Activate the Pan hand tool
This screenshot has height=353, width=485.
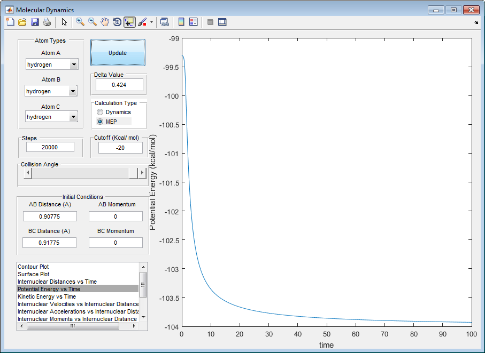(105, 22)
